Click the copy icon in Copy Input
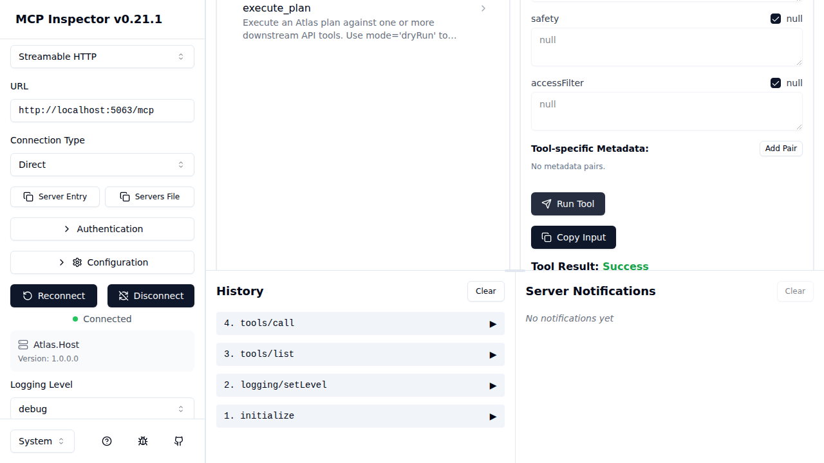The width and height of the screenshot is (824, 463). pyautogui.click(x=546, y=237)
